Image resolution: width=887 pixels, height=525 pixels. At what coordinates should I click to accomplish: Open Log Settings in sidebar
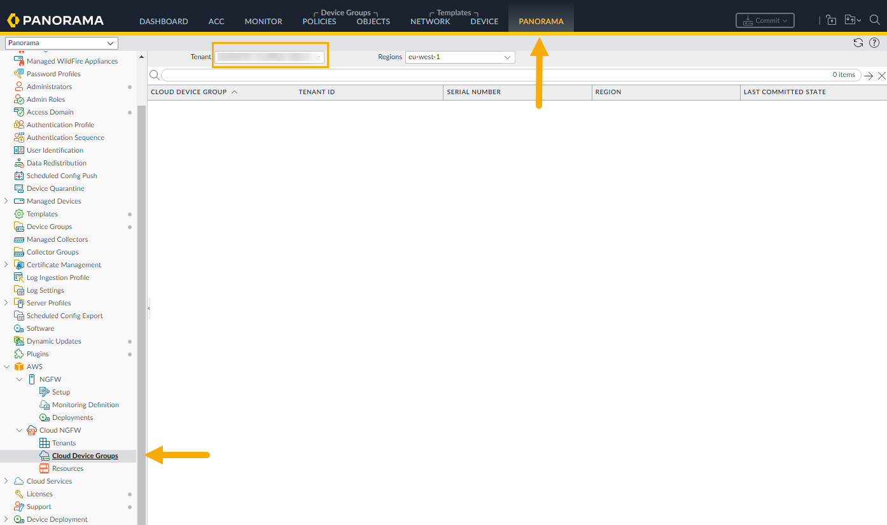click(x=45, y=290)
